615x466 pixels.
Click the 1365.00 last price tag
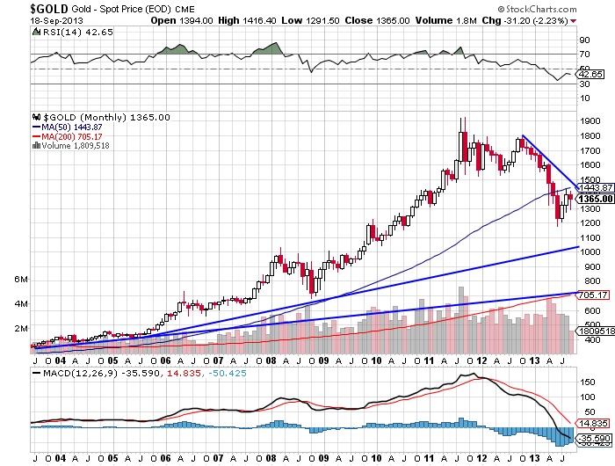[596, 199]
